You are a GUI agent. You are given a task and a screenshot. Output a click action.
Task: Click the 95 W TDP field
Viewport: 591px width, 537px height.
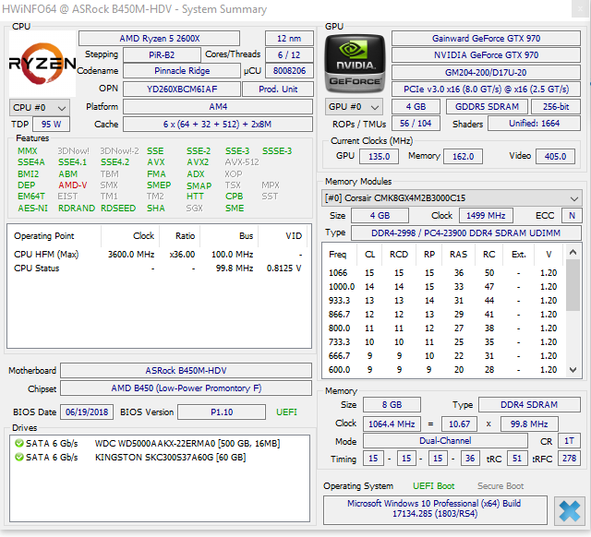pyautogui.click(x=52, y=125)
